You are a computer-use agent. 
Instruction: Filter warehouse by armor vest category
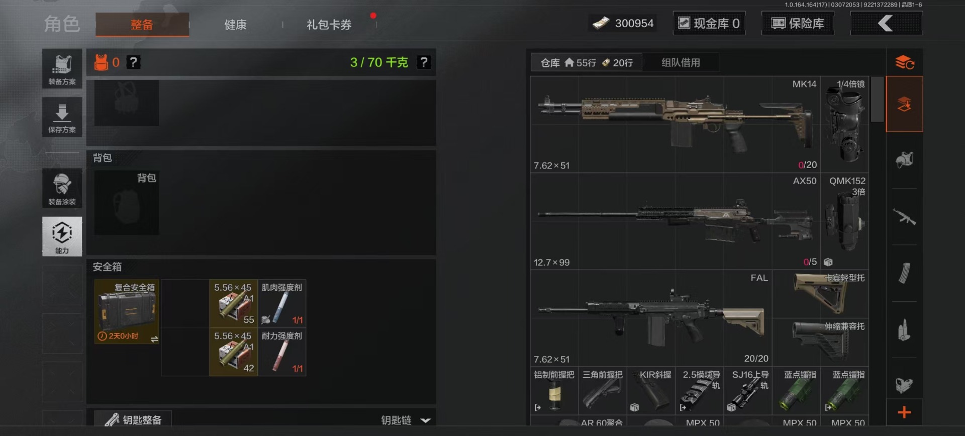[x=904, y=160]
